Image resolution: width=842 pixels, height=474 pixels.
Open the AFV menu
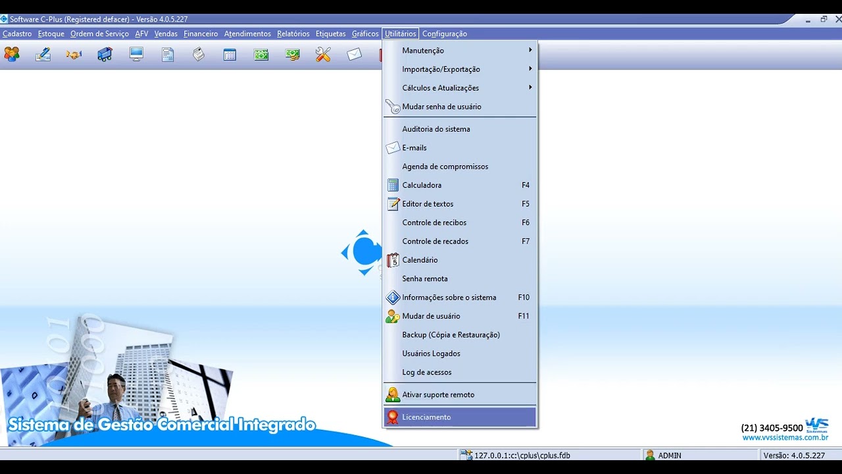point(141,34)
